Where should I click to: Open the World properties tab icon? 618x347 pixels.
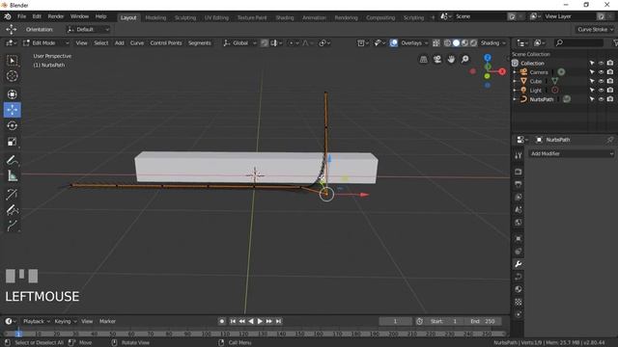(519, 223)
